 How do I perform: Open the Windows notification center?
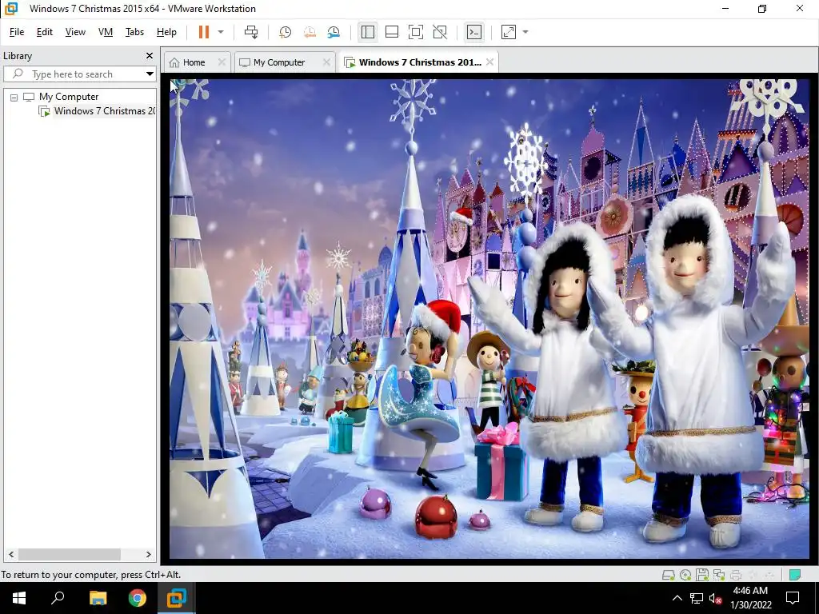793,598
